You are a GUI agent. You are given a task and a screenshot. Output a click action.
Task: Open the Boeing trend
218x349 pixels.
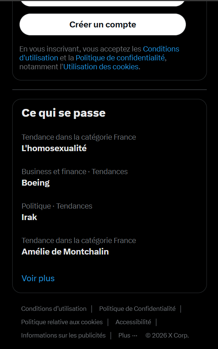pyautogui.click(x=109, y=177)
